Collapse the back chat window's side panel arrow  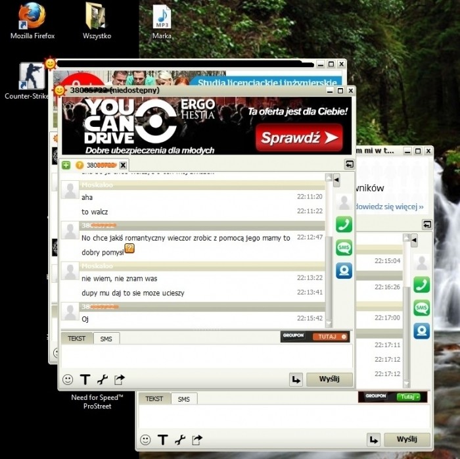(x=414, y=240)
